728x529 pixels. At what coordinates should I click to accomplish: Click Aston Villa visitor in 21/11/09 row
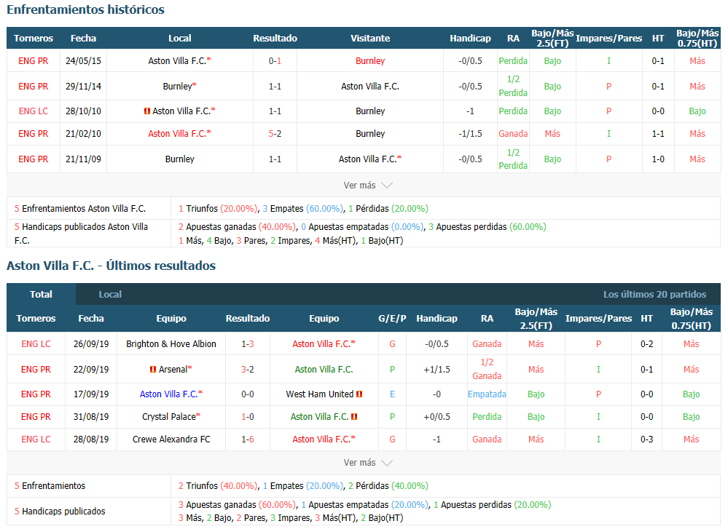click(x=368, y=159)
